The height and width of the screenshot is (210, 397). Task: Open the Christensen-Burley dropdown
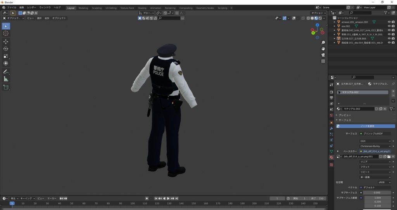pyautogui.click(x=375, y=146)
